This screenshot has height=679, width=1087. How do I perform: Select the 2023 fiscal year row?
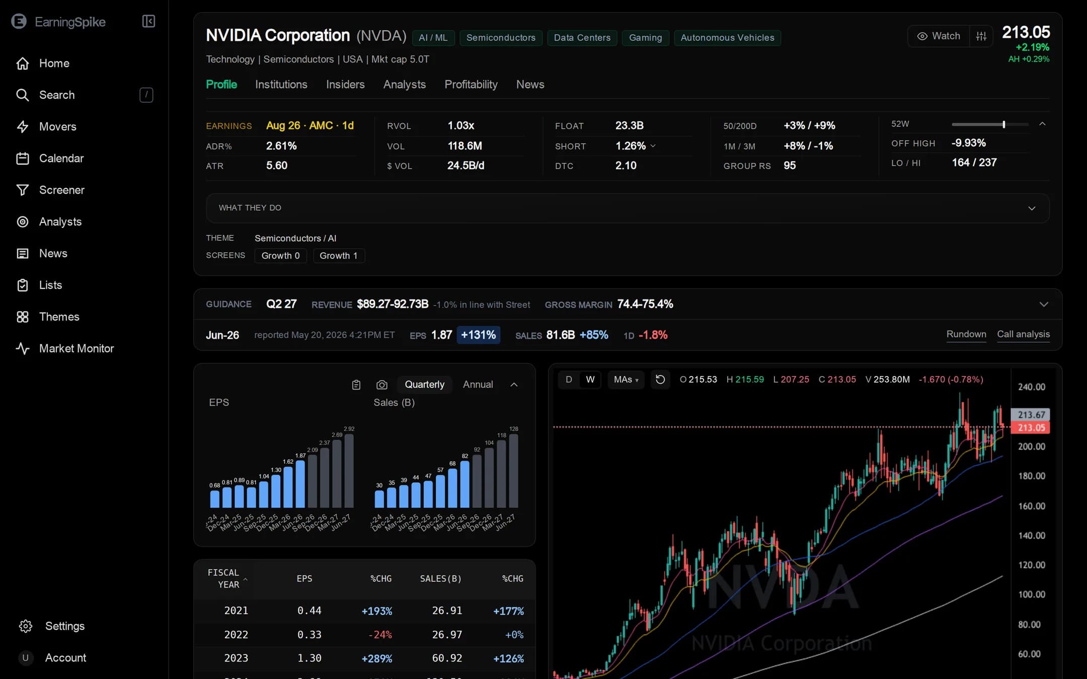(x=364, y=658)
